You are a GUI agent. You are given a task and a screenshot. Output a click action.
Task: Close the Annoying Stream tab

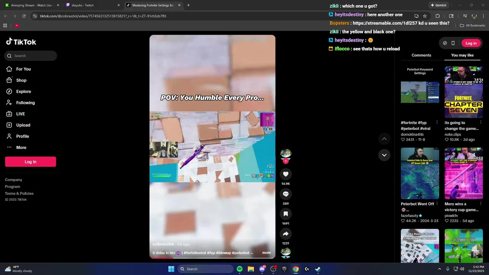coord(58,5)
